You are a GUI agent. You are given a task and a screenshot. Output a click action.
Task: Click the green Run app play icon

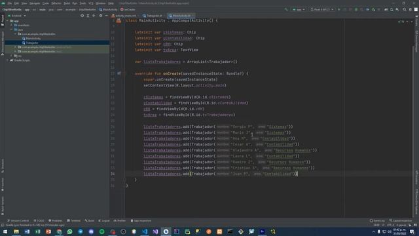(339, 9)
